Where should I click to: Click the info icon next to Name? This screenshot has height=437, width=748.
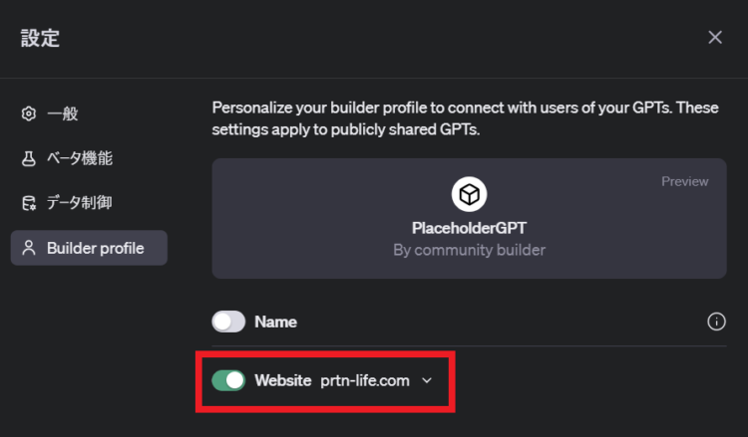[x=716, y=322]
